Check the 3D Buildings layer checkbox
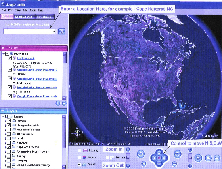 [x=9, y=134]
